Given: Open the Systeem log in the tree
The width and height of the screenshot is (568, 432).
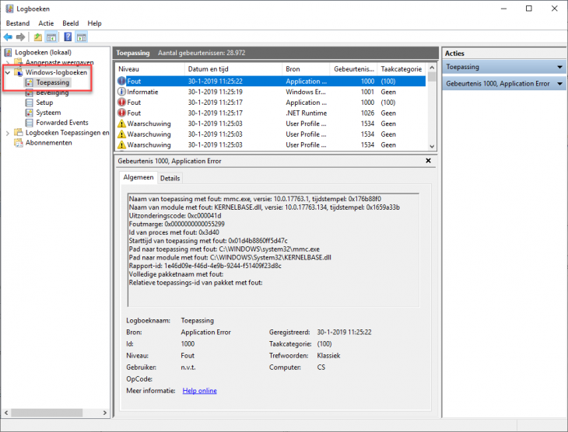Looking at the screenshot, I should tap(48, 113).
